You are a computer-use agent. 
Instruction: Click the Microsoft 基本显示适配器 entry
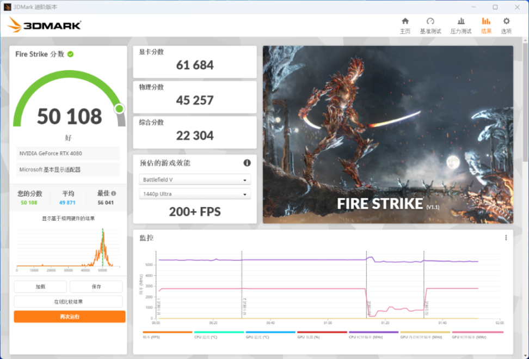68,169
